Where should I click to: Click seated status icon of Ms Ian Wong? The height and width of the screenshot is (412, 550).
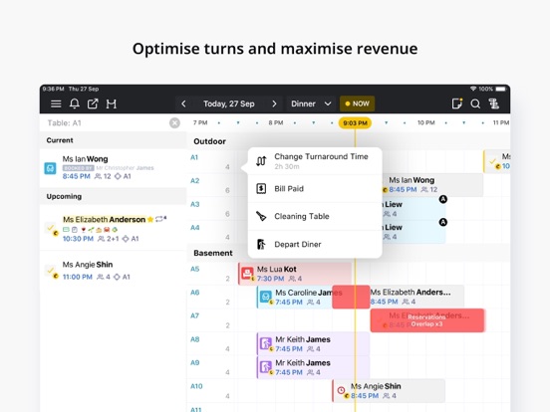click(x=50, y=168)
